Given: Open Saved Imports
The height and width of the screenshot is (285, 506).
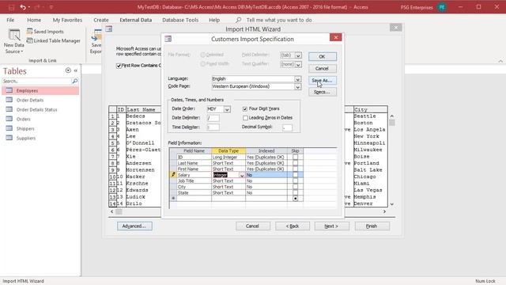Looking at the screenshot, I should coord(45,32).
